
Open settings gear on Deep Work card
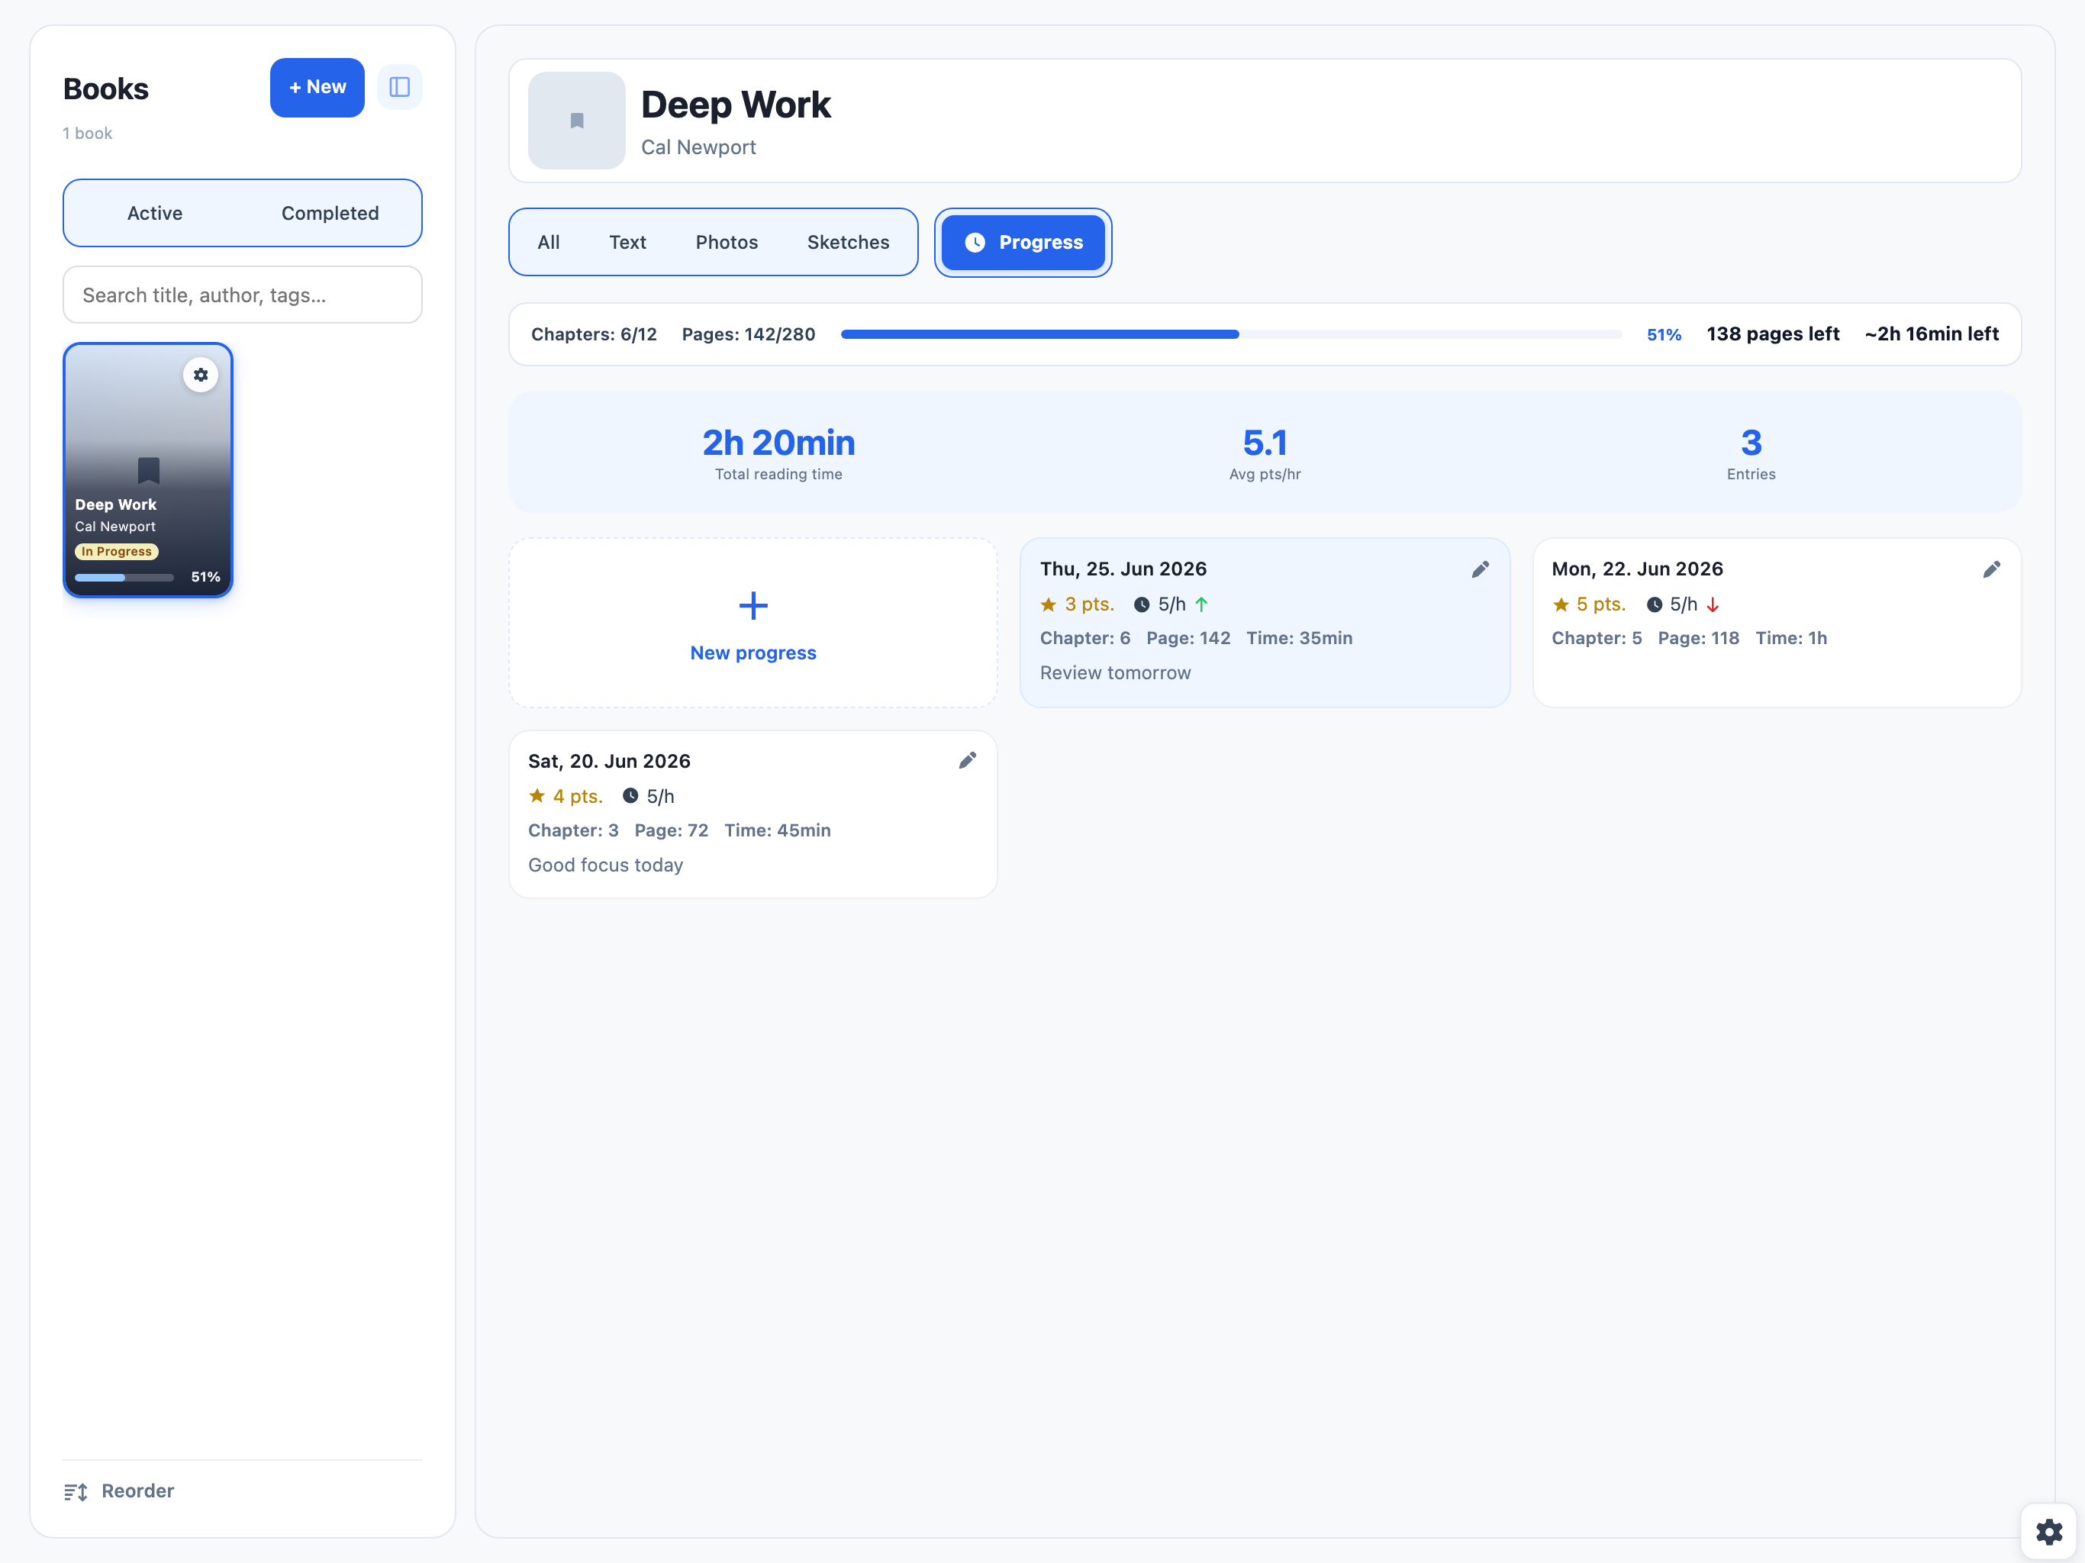click(x=201, y=374)
